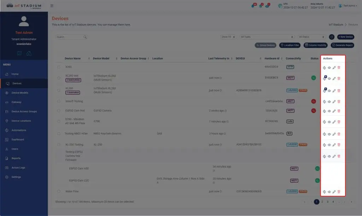Tick the checkbox for Sonoff Testing
The image size is (362, 216).
tap(59, 101)
